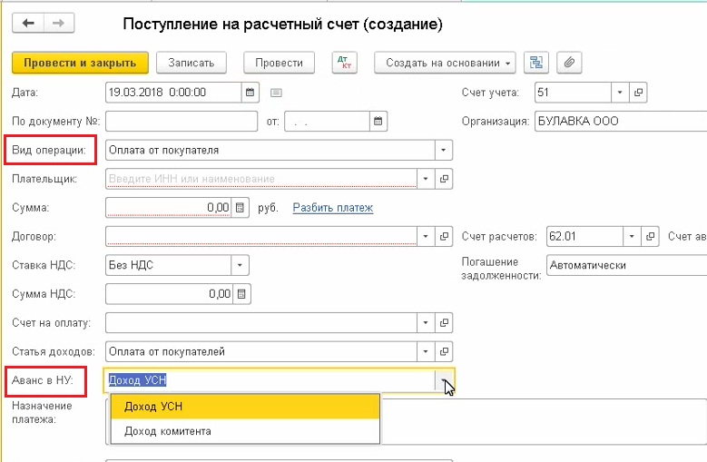Open calculator for the Сумма НДС field

(241, 294)
